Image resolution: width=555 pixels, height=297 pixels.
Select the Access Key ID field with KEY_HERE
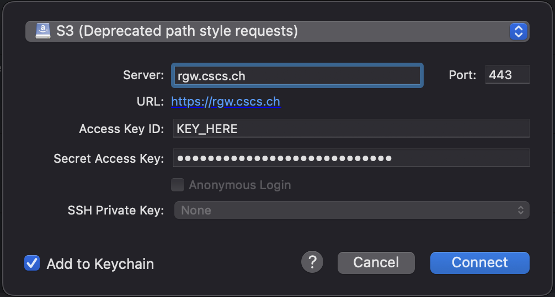pyautogui.click(x=351, y=128)
